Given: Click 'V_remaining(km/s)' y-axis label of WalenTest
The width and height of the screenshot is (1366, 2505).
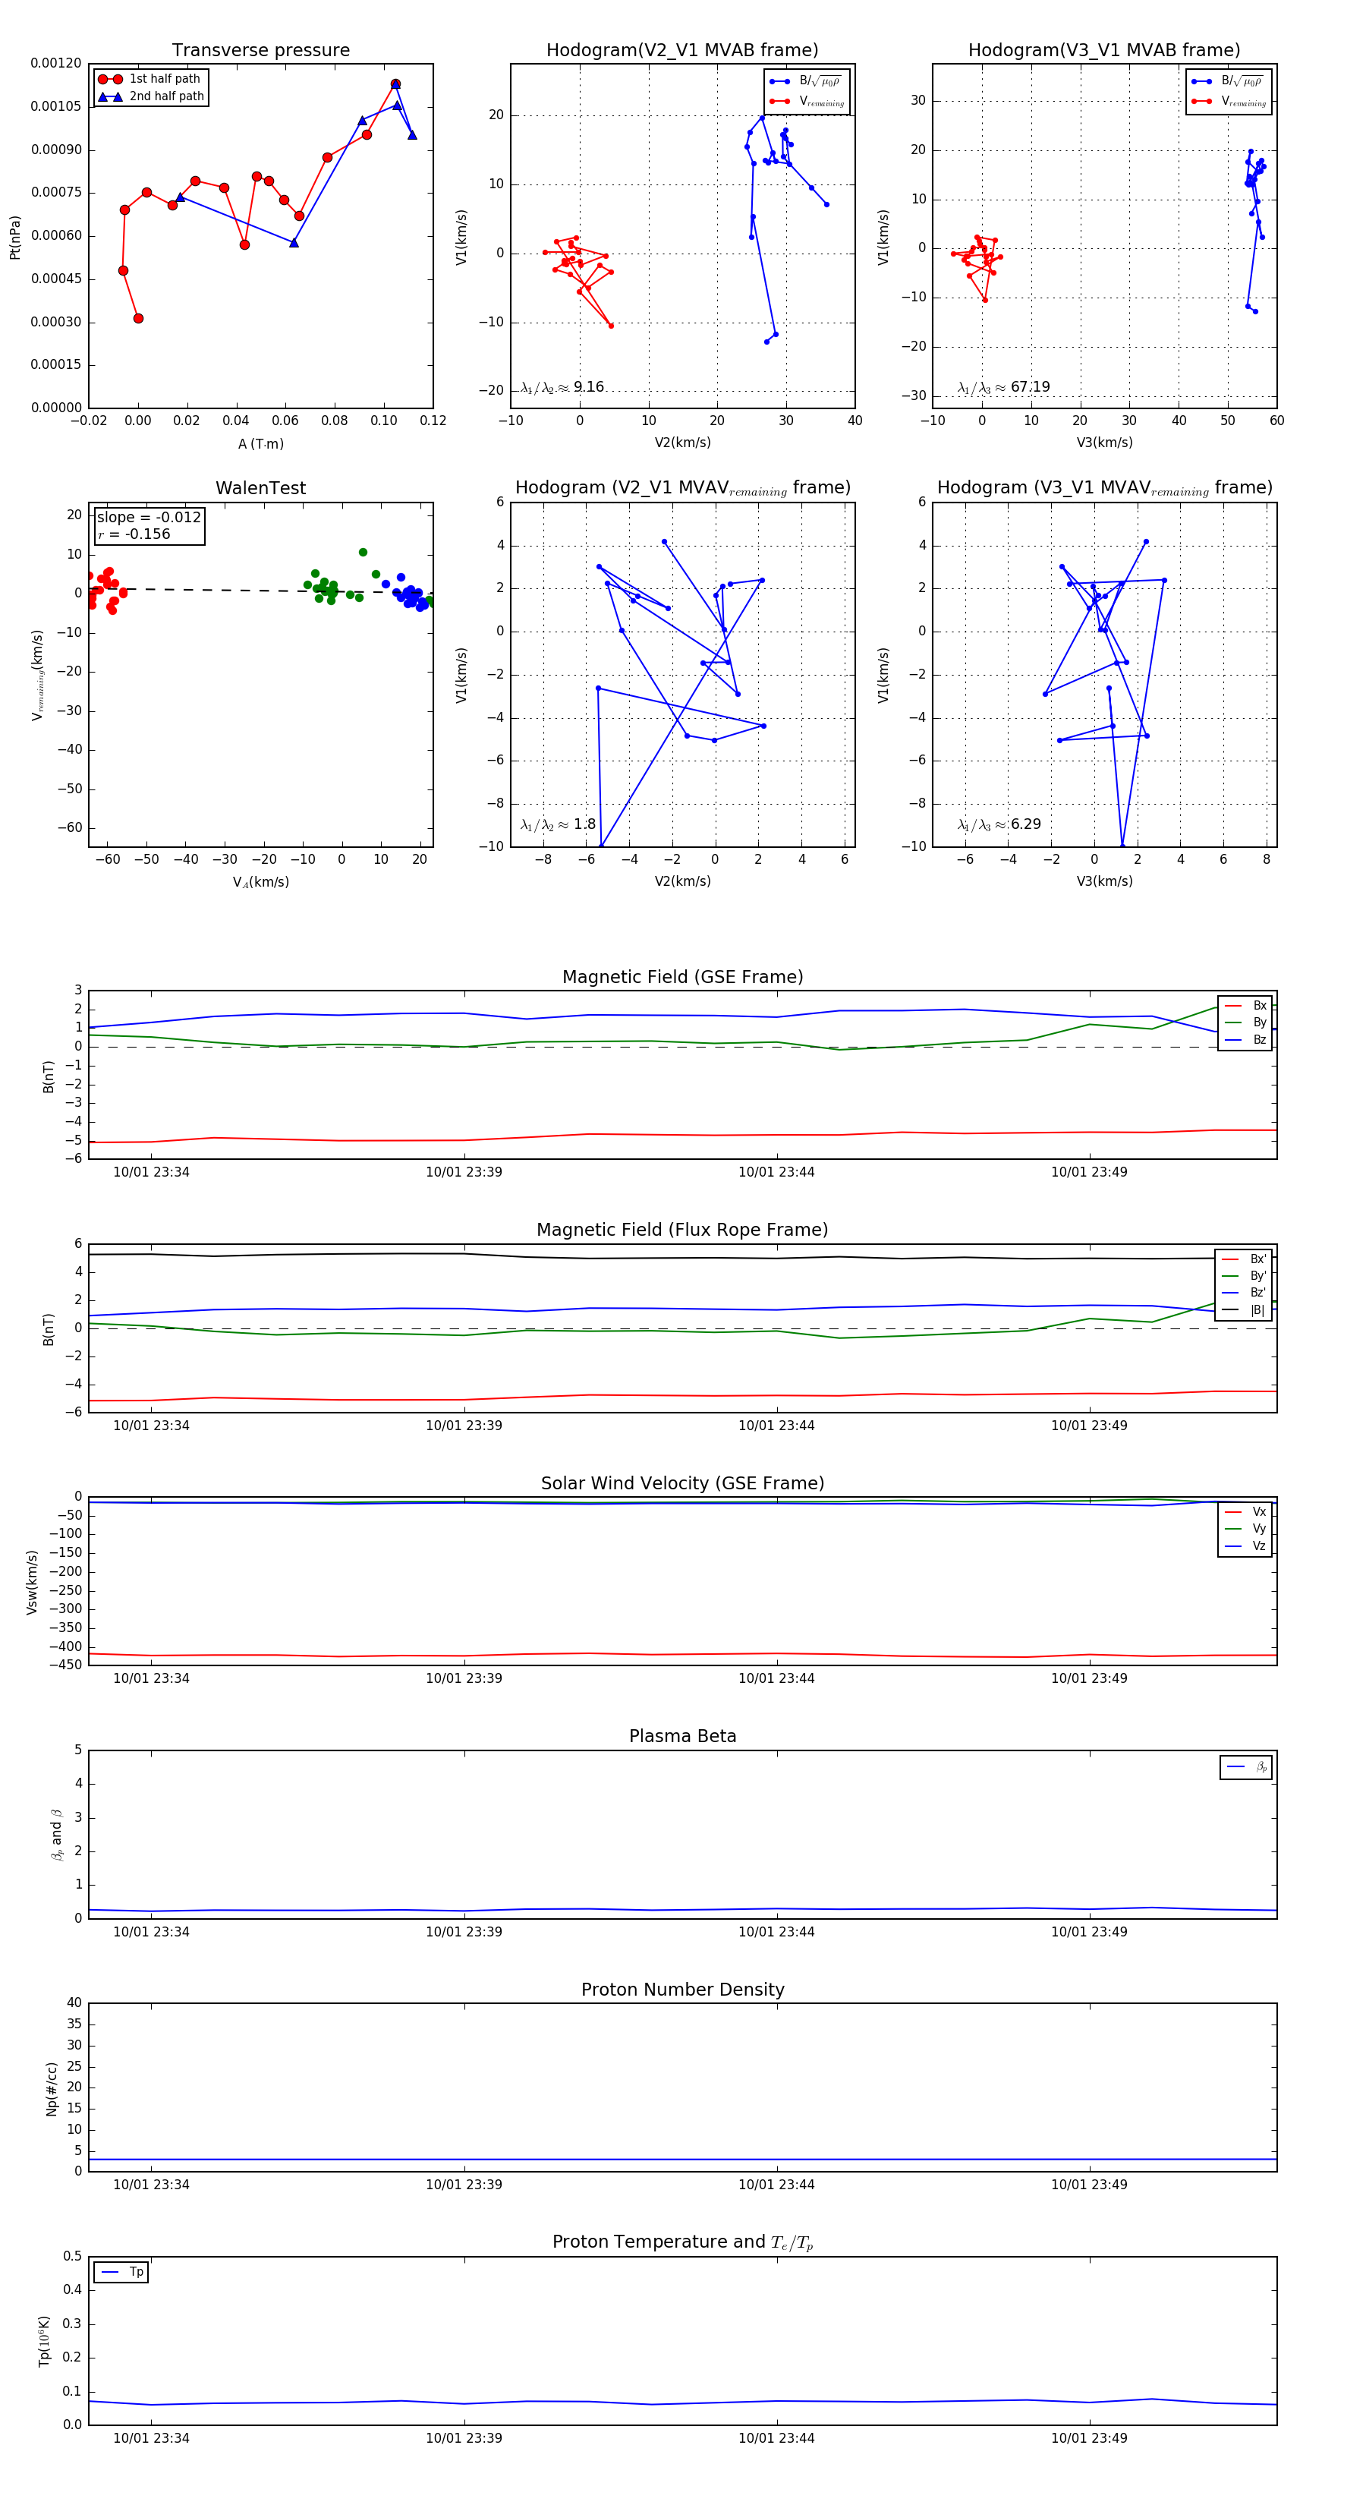Looking at the screenshot, I should (x=37, y=675).
